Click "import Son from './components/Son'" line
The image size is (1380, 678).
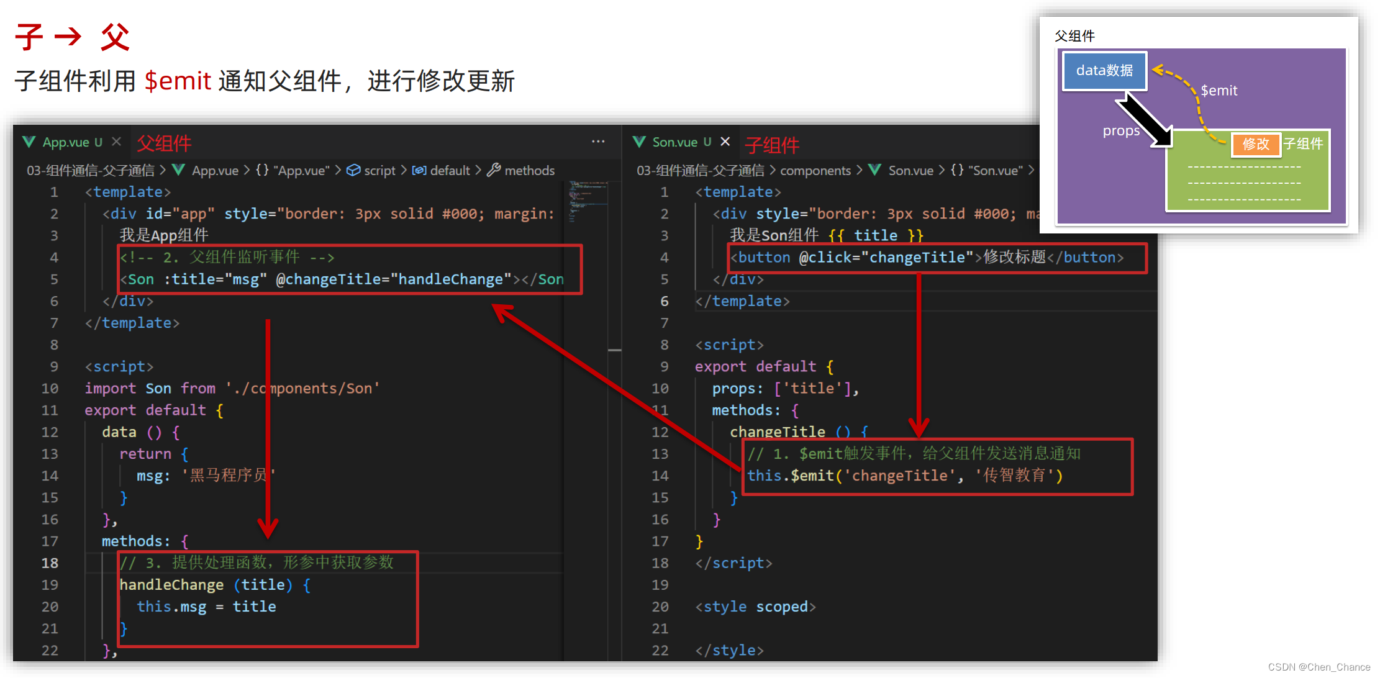point(232,389)
